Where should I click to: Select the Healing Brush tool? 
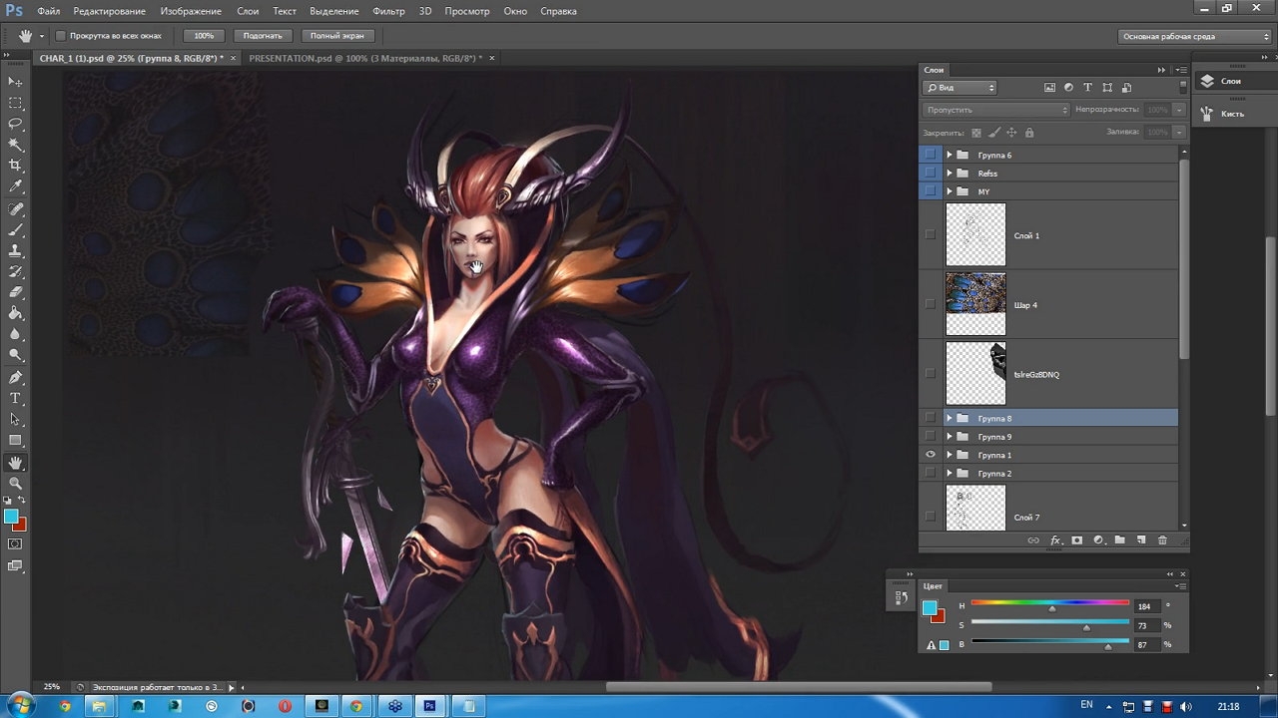tap(15, 209)
